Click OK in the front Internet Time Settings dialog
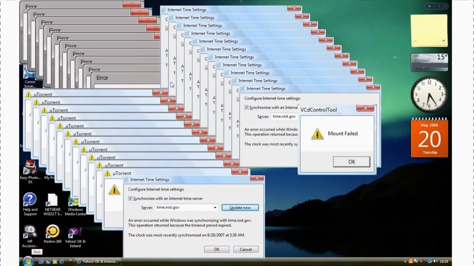Image resolution: width=474 pixels, height=266 pixels. 217,249
